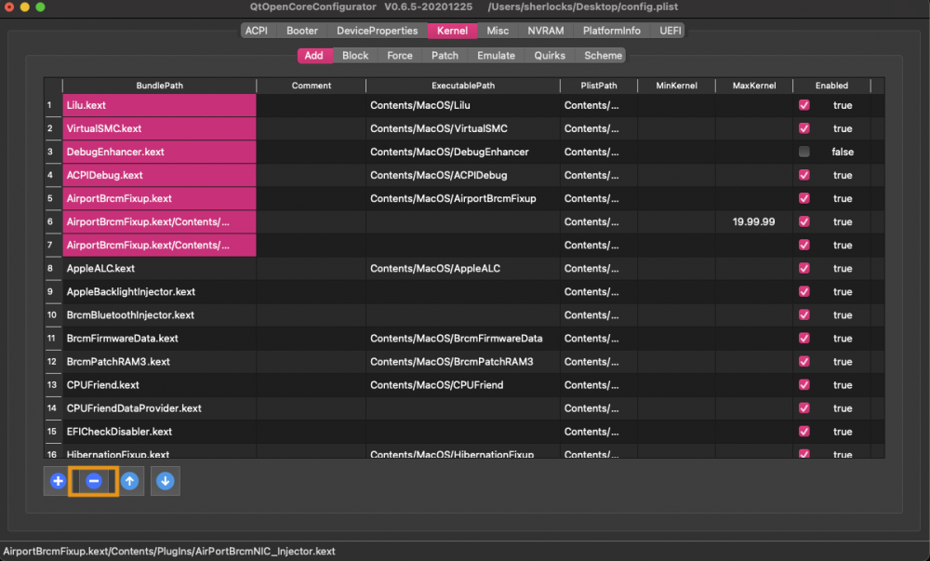
Task: Select the VirtualSMC.kext BundlePath cell
Action: coord(160,128)
